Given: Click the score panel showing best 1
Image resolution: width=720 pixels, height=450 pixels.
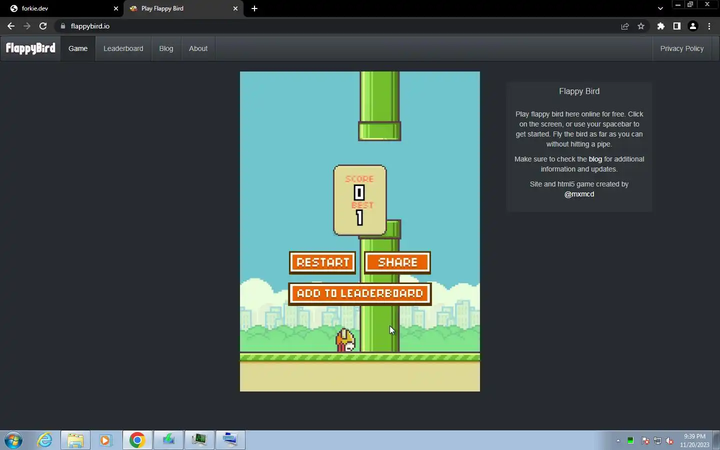Looking at the screenshot, I should coord(360,200).
